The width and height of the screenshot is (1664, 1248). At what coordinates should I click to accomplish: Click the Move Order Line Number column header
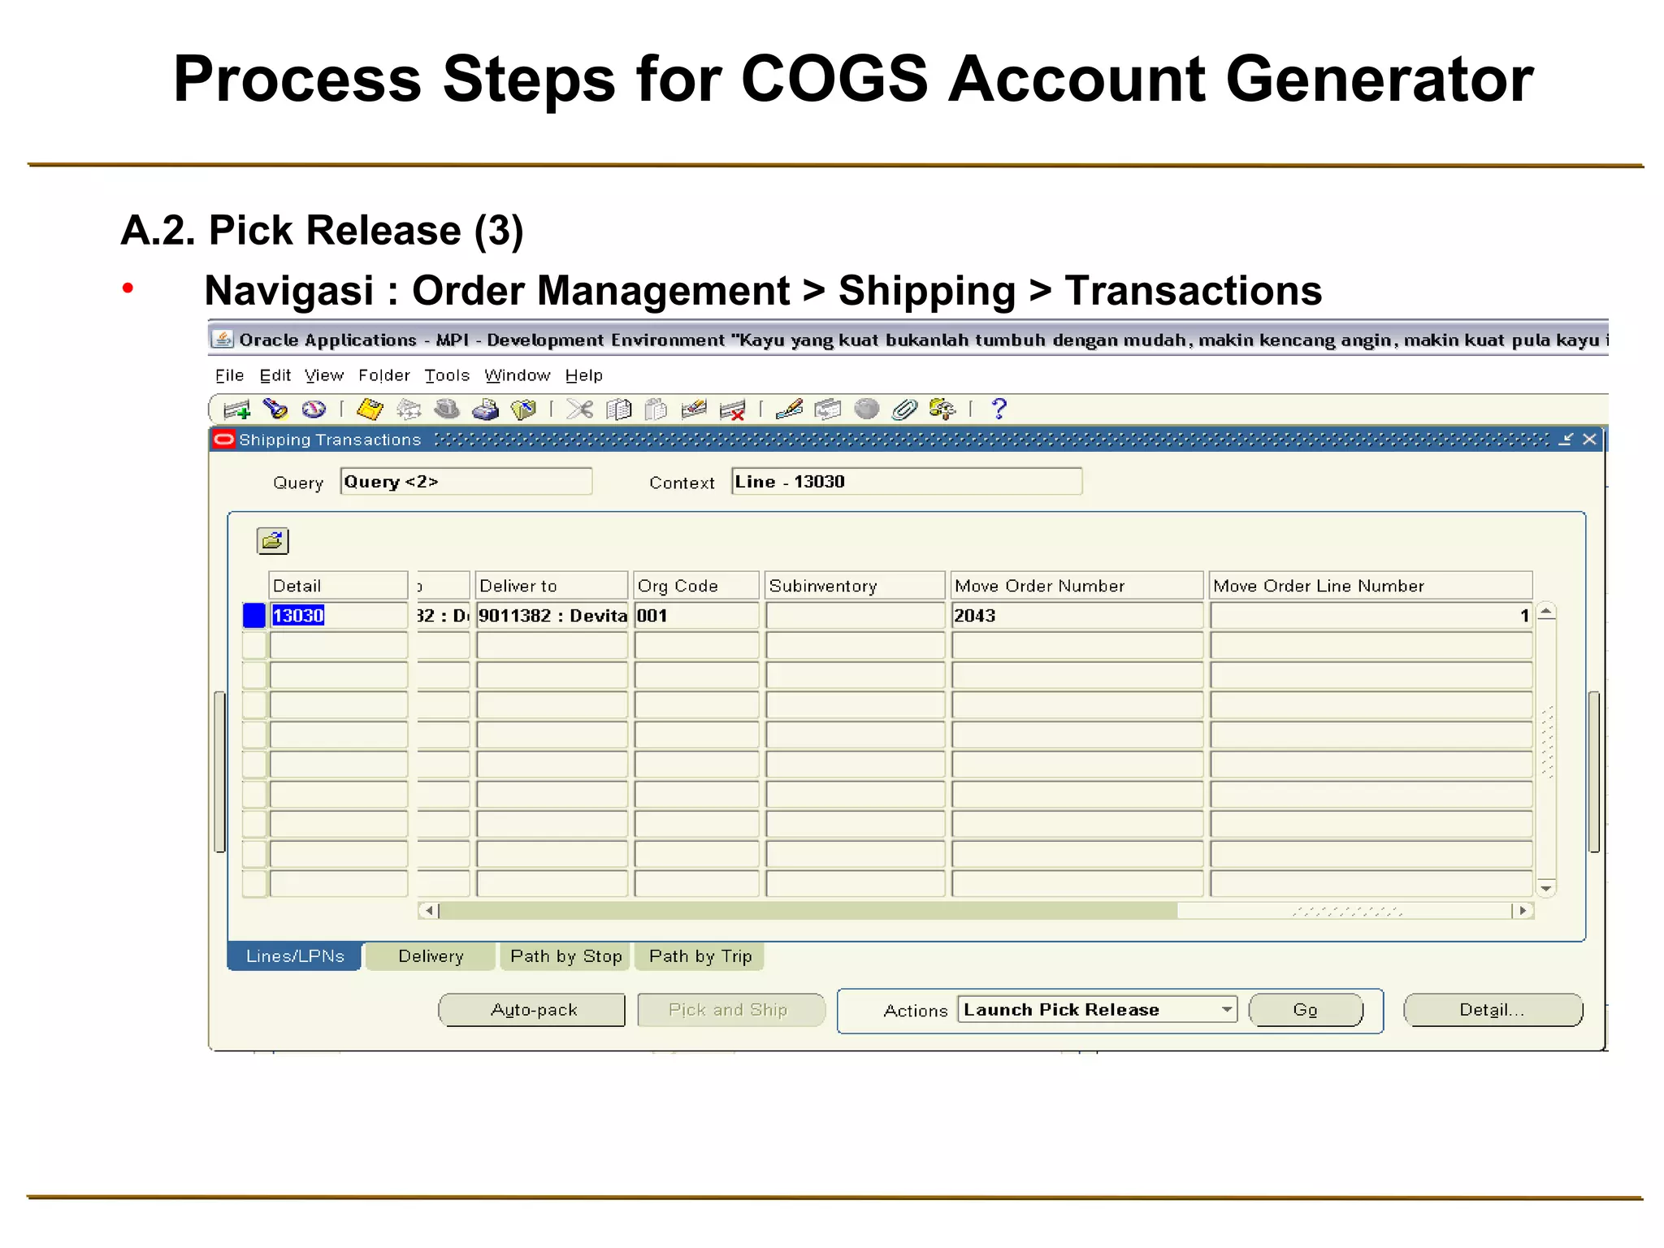pyautogui.click(x=1371, y=585)
